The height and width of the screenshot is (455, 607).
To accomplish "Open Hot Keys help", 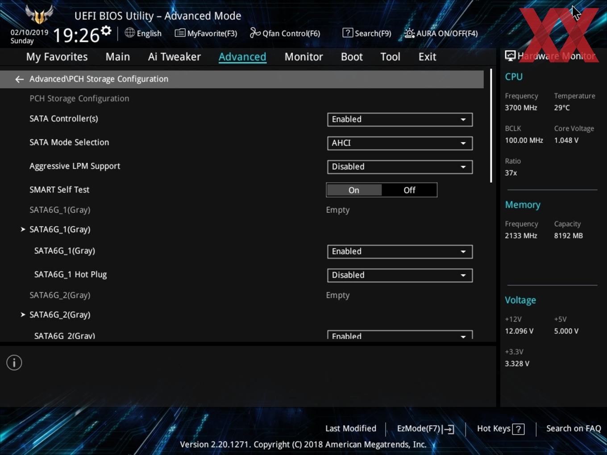I will (500, 429).
